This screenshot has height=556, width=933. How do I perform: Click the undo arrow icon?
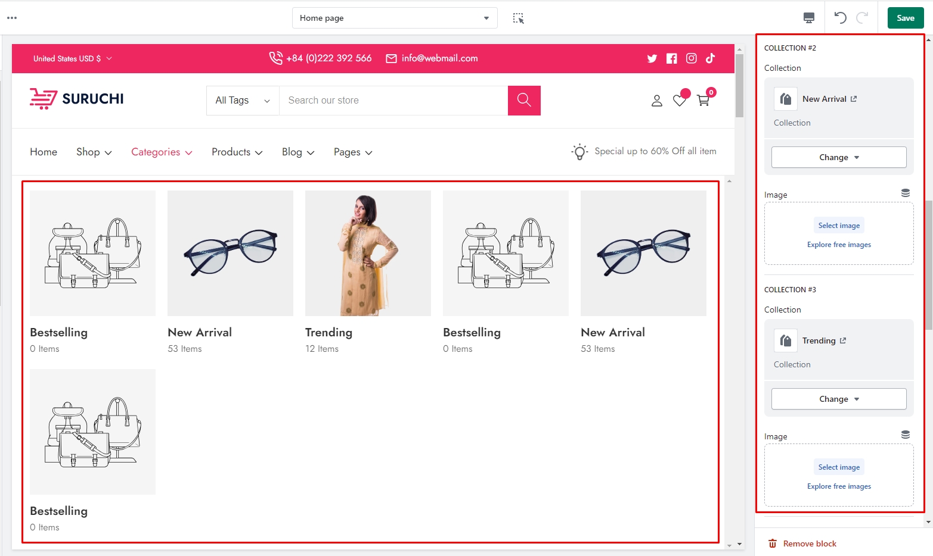click(x=840, y=18)
